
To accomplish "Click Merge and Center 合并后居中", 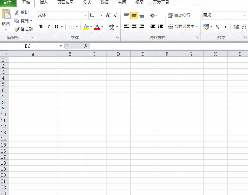I will 181,26.
